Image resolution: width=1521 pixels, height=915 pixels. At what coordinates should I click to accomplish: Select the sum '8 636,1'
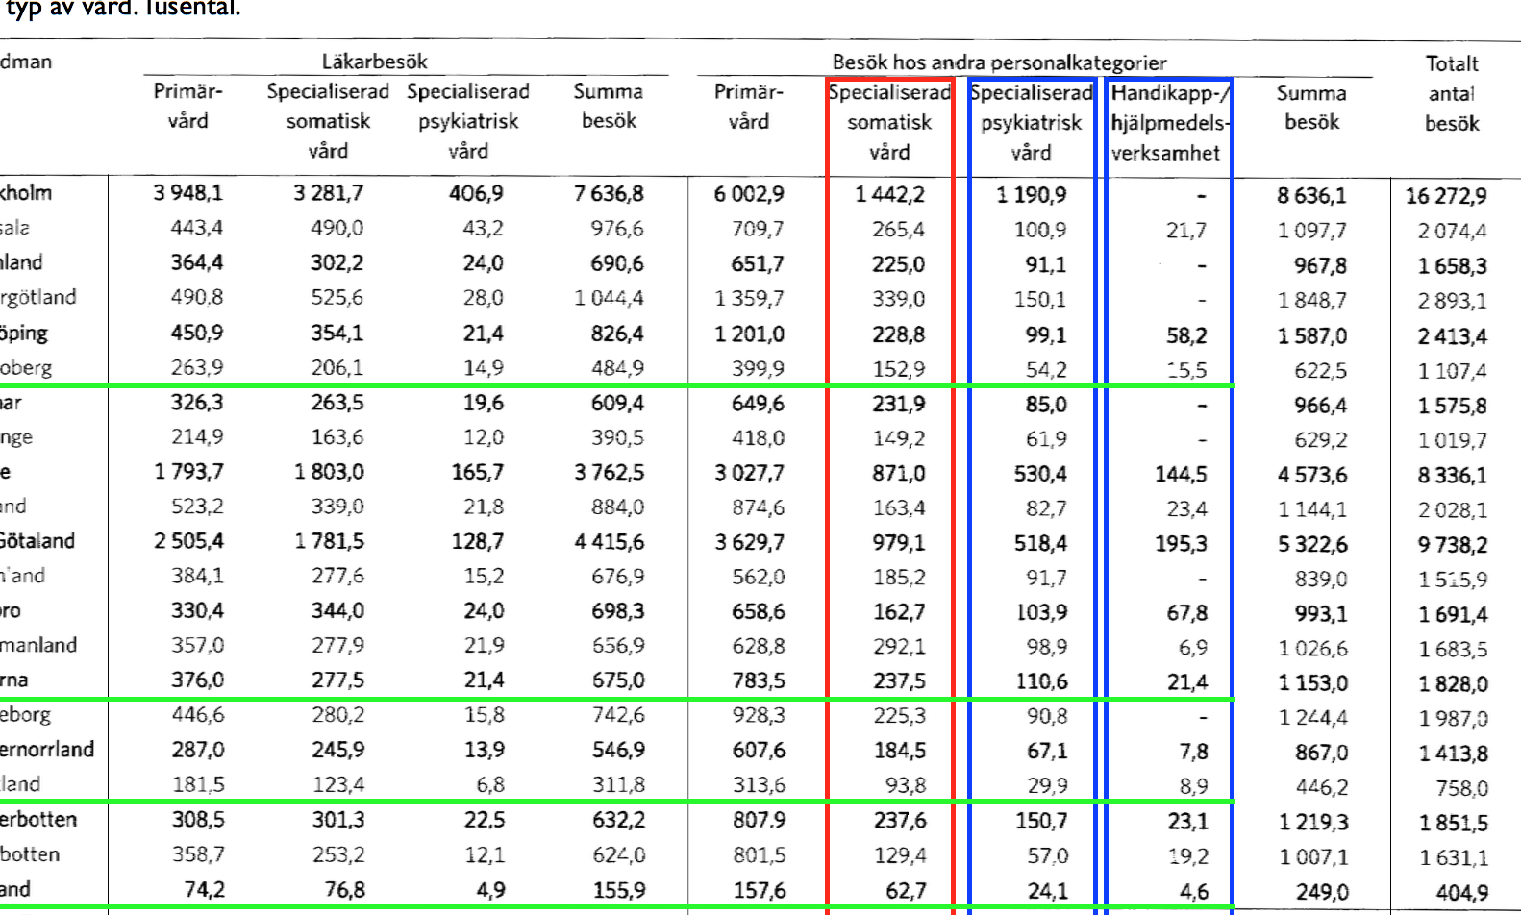[1311, 196]
